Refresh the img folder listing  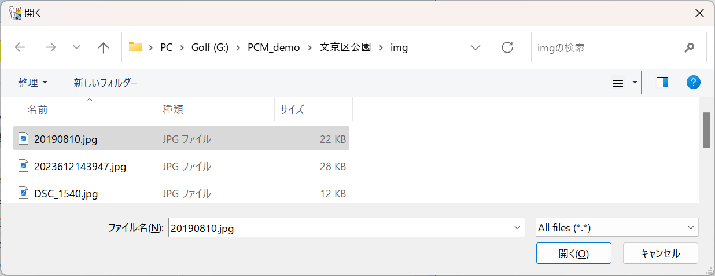tap(507, 47)
